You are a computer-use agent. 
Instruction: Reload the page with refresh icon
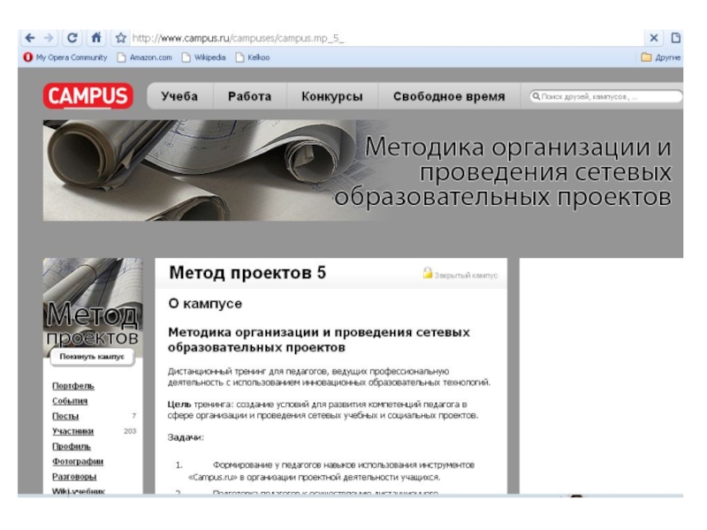coord(72,38)
